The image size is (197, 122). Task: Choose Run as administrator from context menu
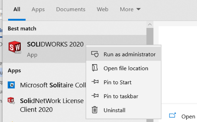(129, 54)
